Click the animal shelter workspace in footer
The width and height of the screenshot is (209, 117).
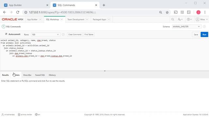[25, 114]
